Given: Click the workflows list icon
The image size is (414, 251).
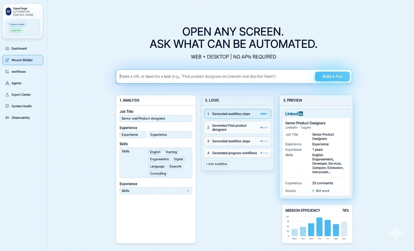Looking at the screenshot, I should (x=7, y=72).
